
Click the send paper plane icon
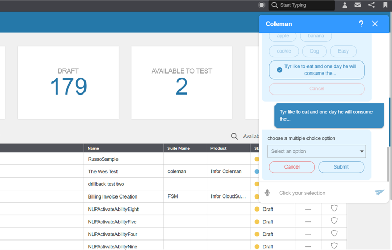click(379, 192)
